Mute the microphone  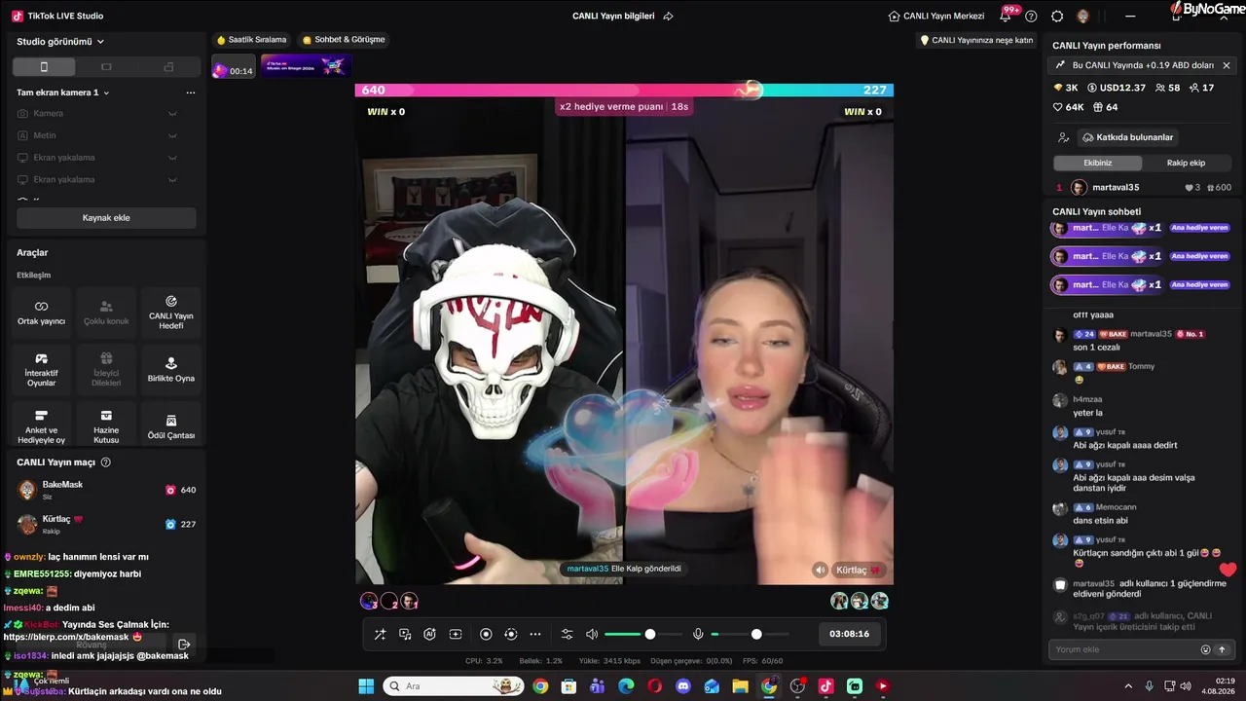[x=698, y=634]
